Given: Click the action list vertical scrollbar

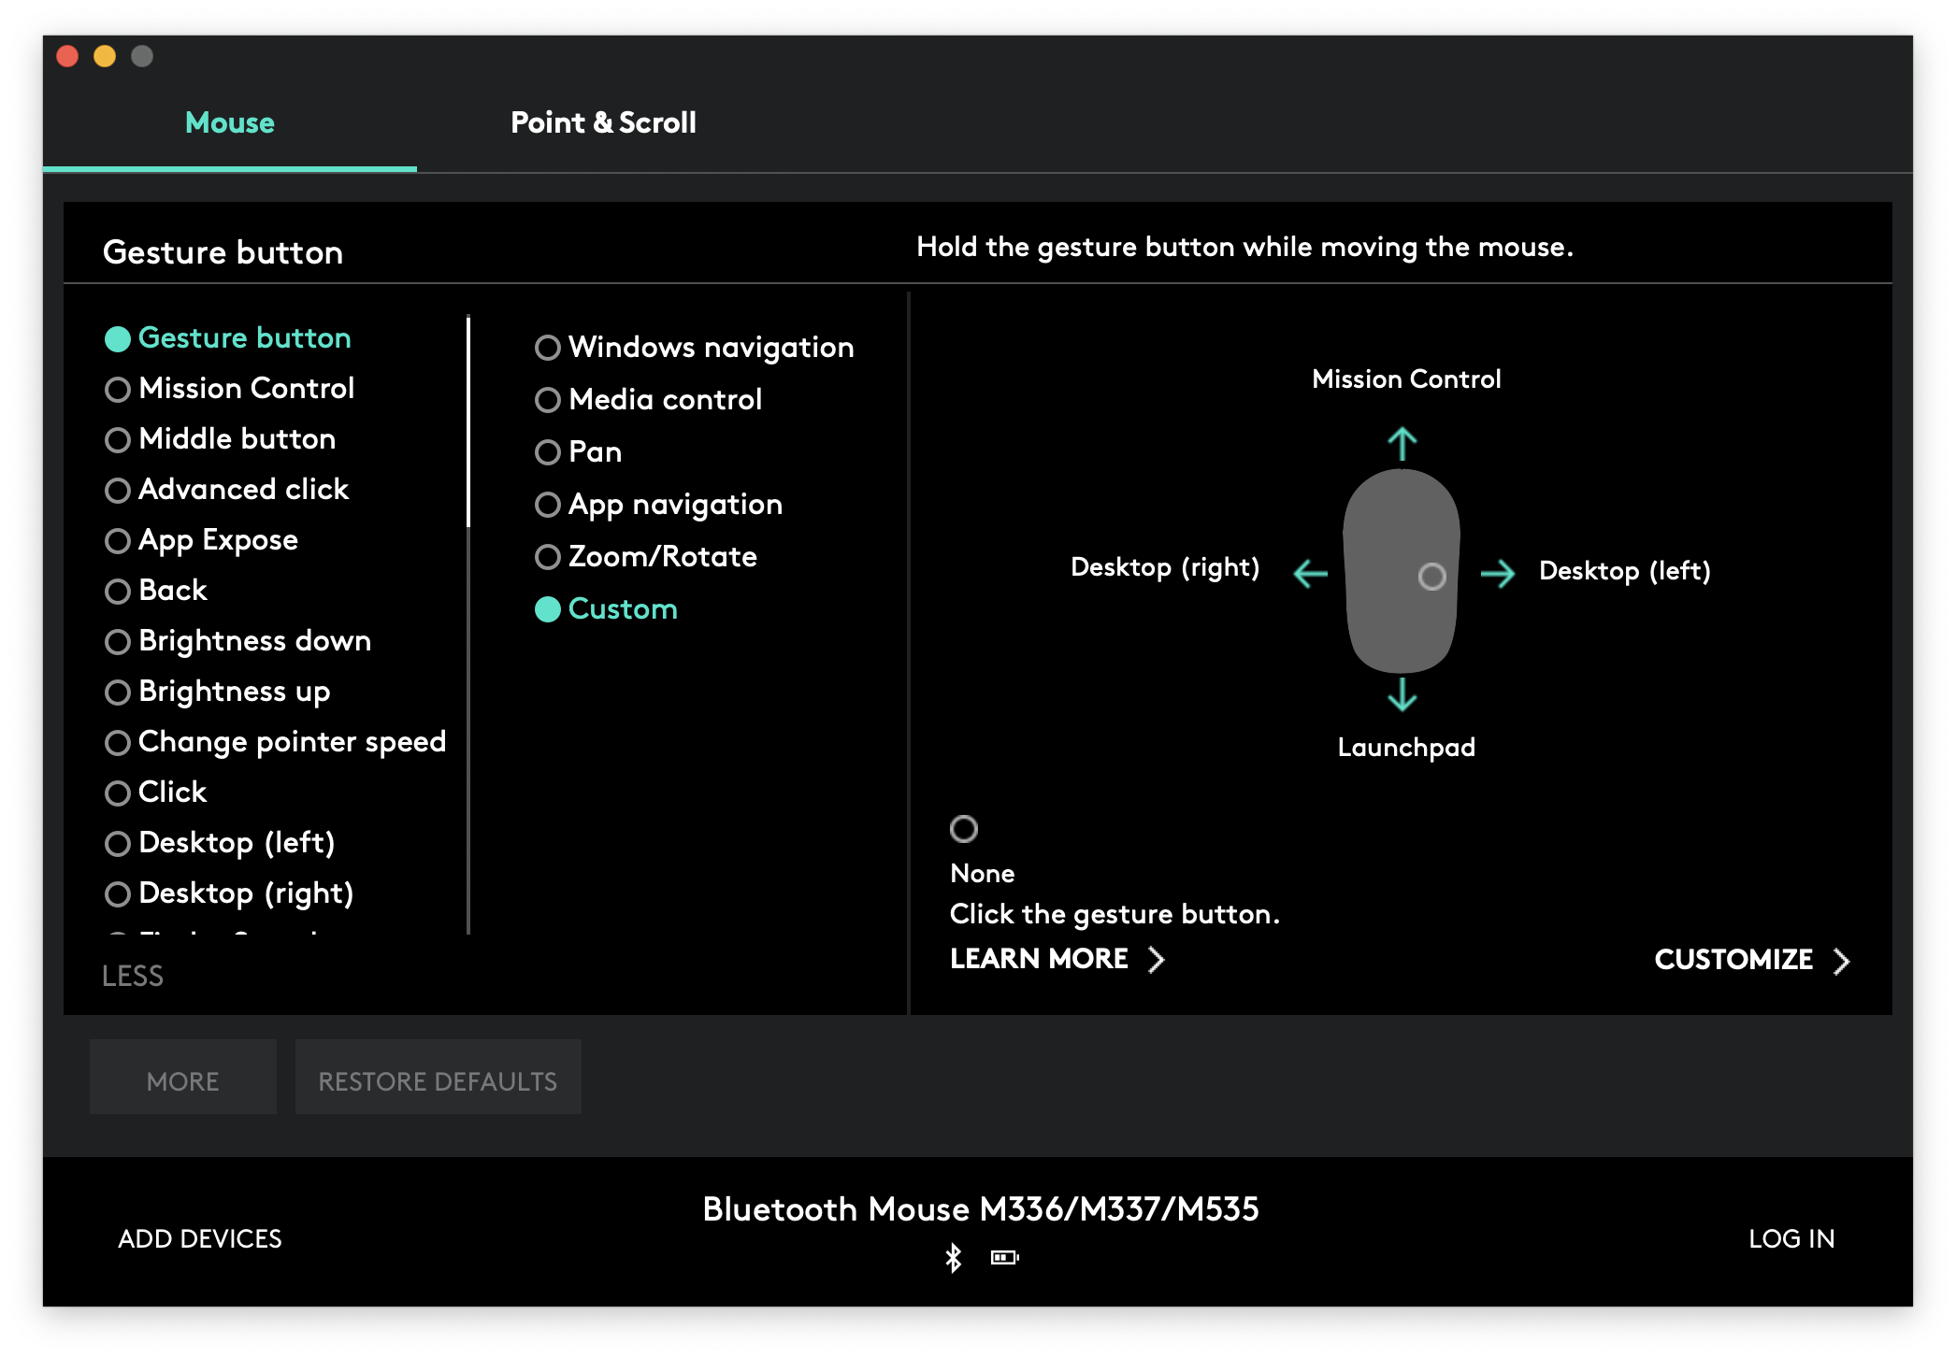Looking at the screenshot, I should 467,421.
